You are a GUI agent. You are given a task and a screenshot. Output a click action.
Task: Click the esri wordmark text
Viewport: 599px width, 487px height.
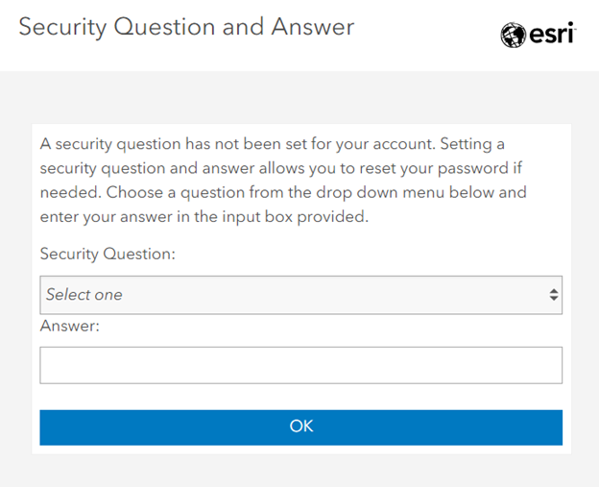coord(550,35)
